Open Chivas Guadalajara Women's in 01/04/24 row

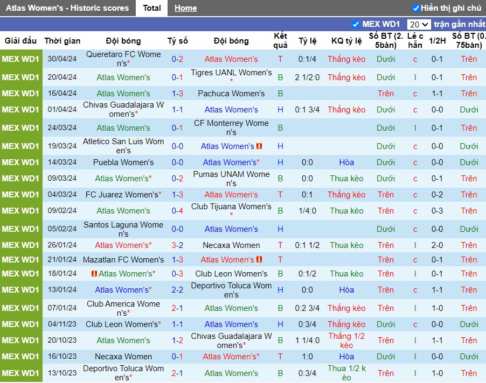pos(123,110)
